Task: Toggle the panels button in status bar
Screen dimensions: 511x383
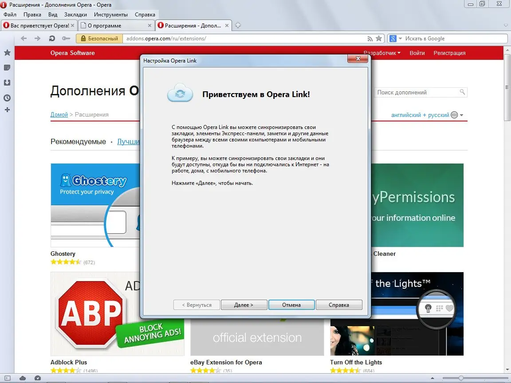Action: coord(7,378)
